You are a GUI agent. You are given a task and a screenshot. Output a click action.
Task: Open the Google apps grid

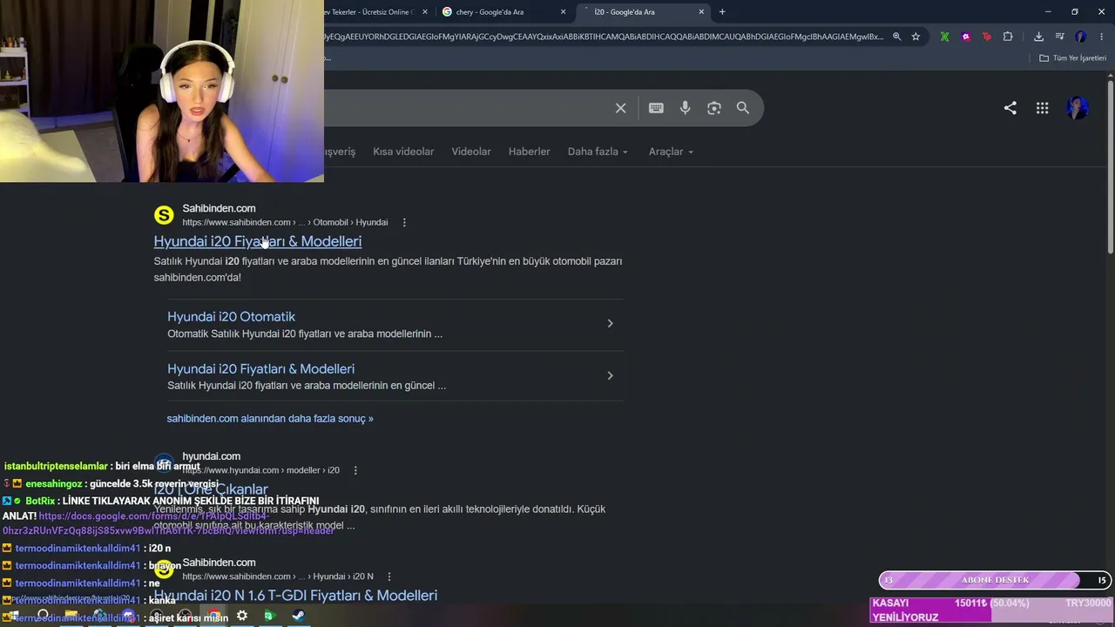pyautogui.click(x=1042, y=108)
